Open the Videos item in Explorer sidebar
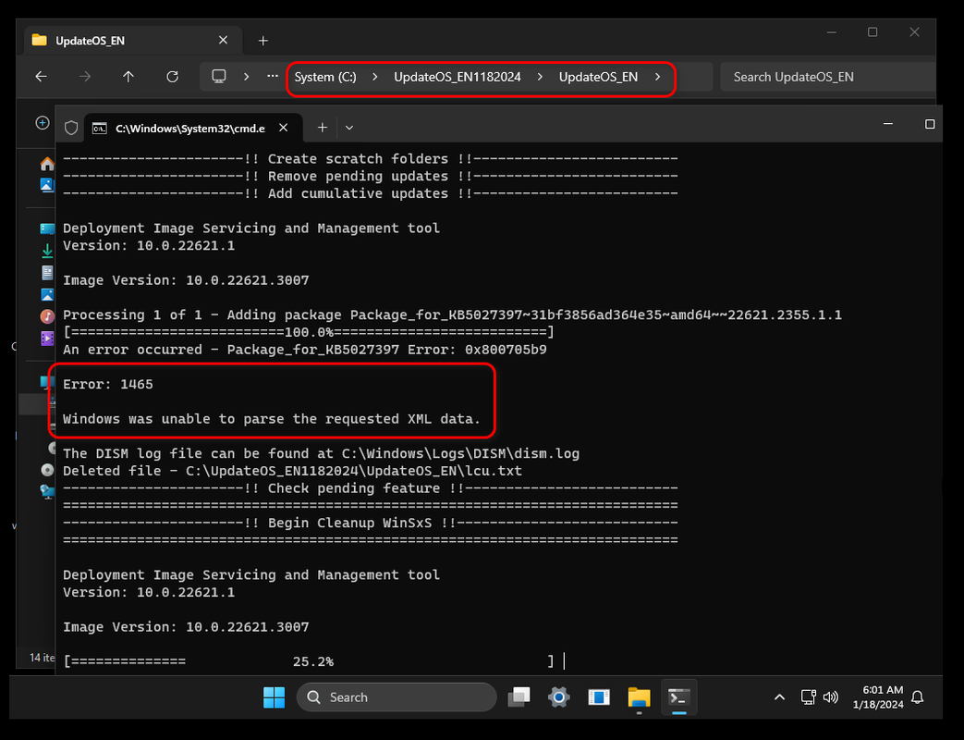This screenshot has width=964, height=740. tap(47, 339)
